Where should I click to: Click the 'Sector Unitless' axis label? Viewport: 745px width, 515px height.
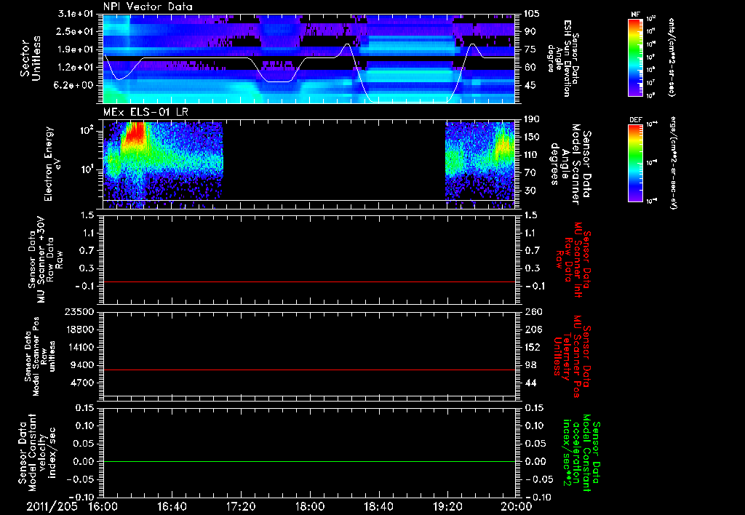tap(31, 58)
